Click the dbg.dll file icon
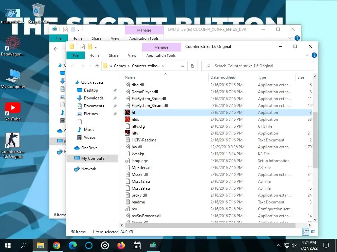Image resolution: width=337 pixels, height=252 pixels. 128,85
